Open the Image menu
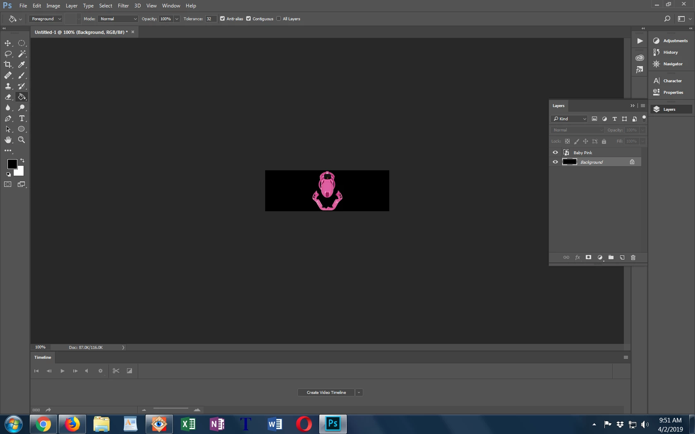Viewport: 695px width, 434px height. pos(53,6)
